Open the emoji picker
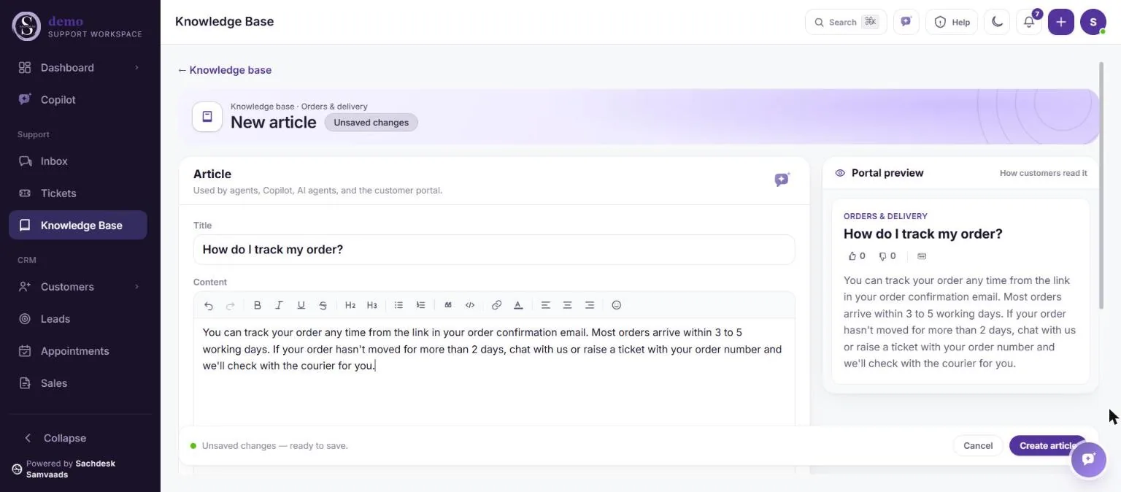The image size is (1121, 492). 616,305
